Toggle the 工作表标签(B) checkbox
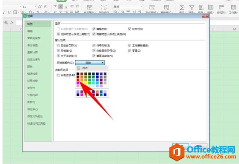Screen dimensions: 239x164 [x=130, y=45]
